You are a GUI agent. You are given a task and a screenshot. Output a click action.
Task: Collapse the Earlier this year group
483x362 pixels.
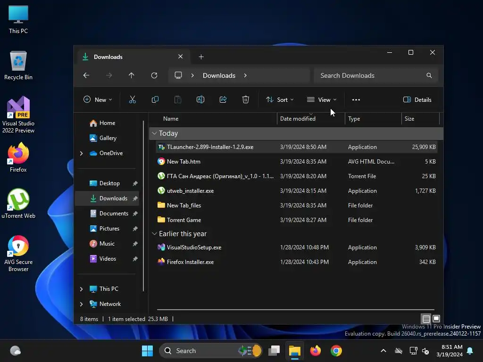click(x=154, y=234)
